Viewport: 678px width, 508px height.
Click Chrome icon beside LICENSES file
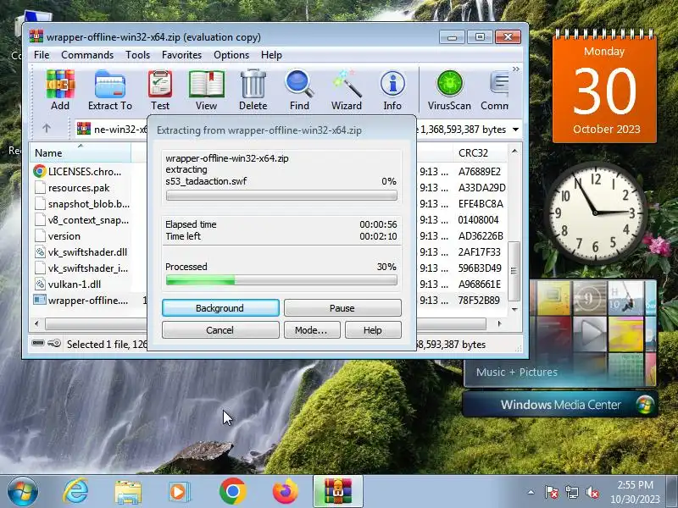click(40, 172)
